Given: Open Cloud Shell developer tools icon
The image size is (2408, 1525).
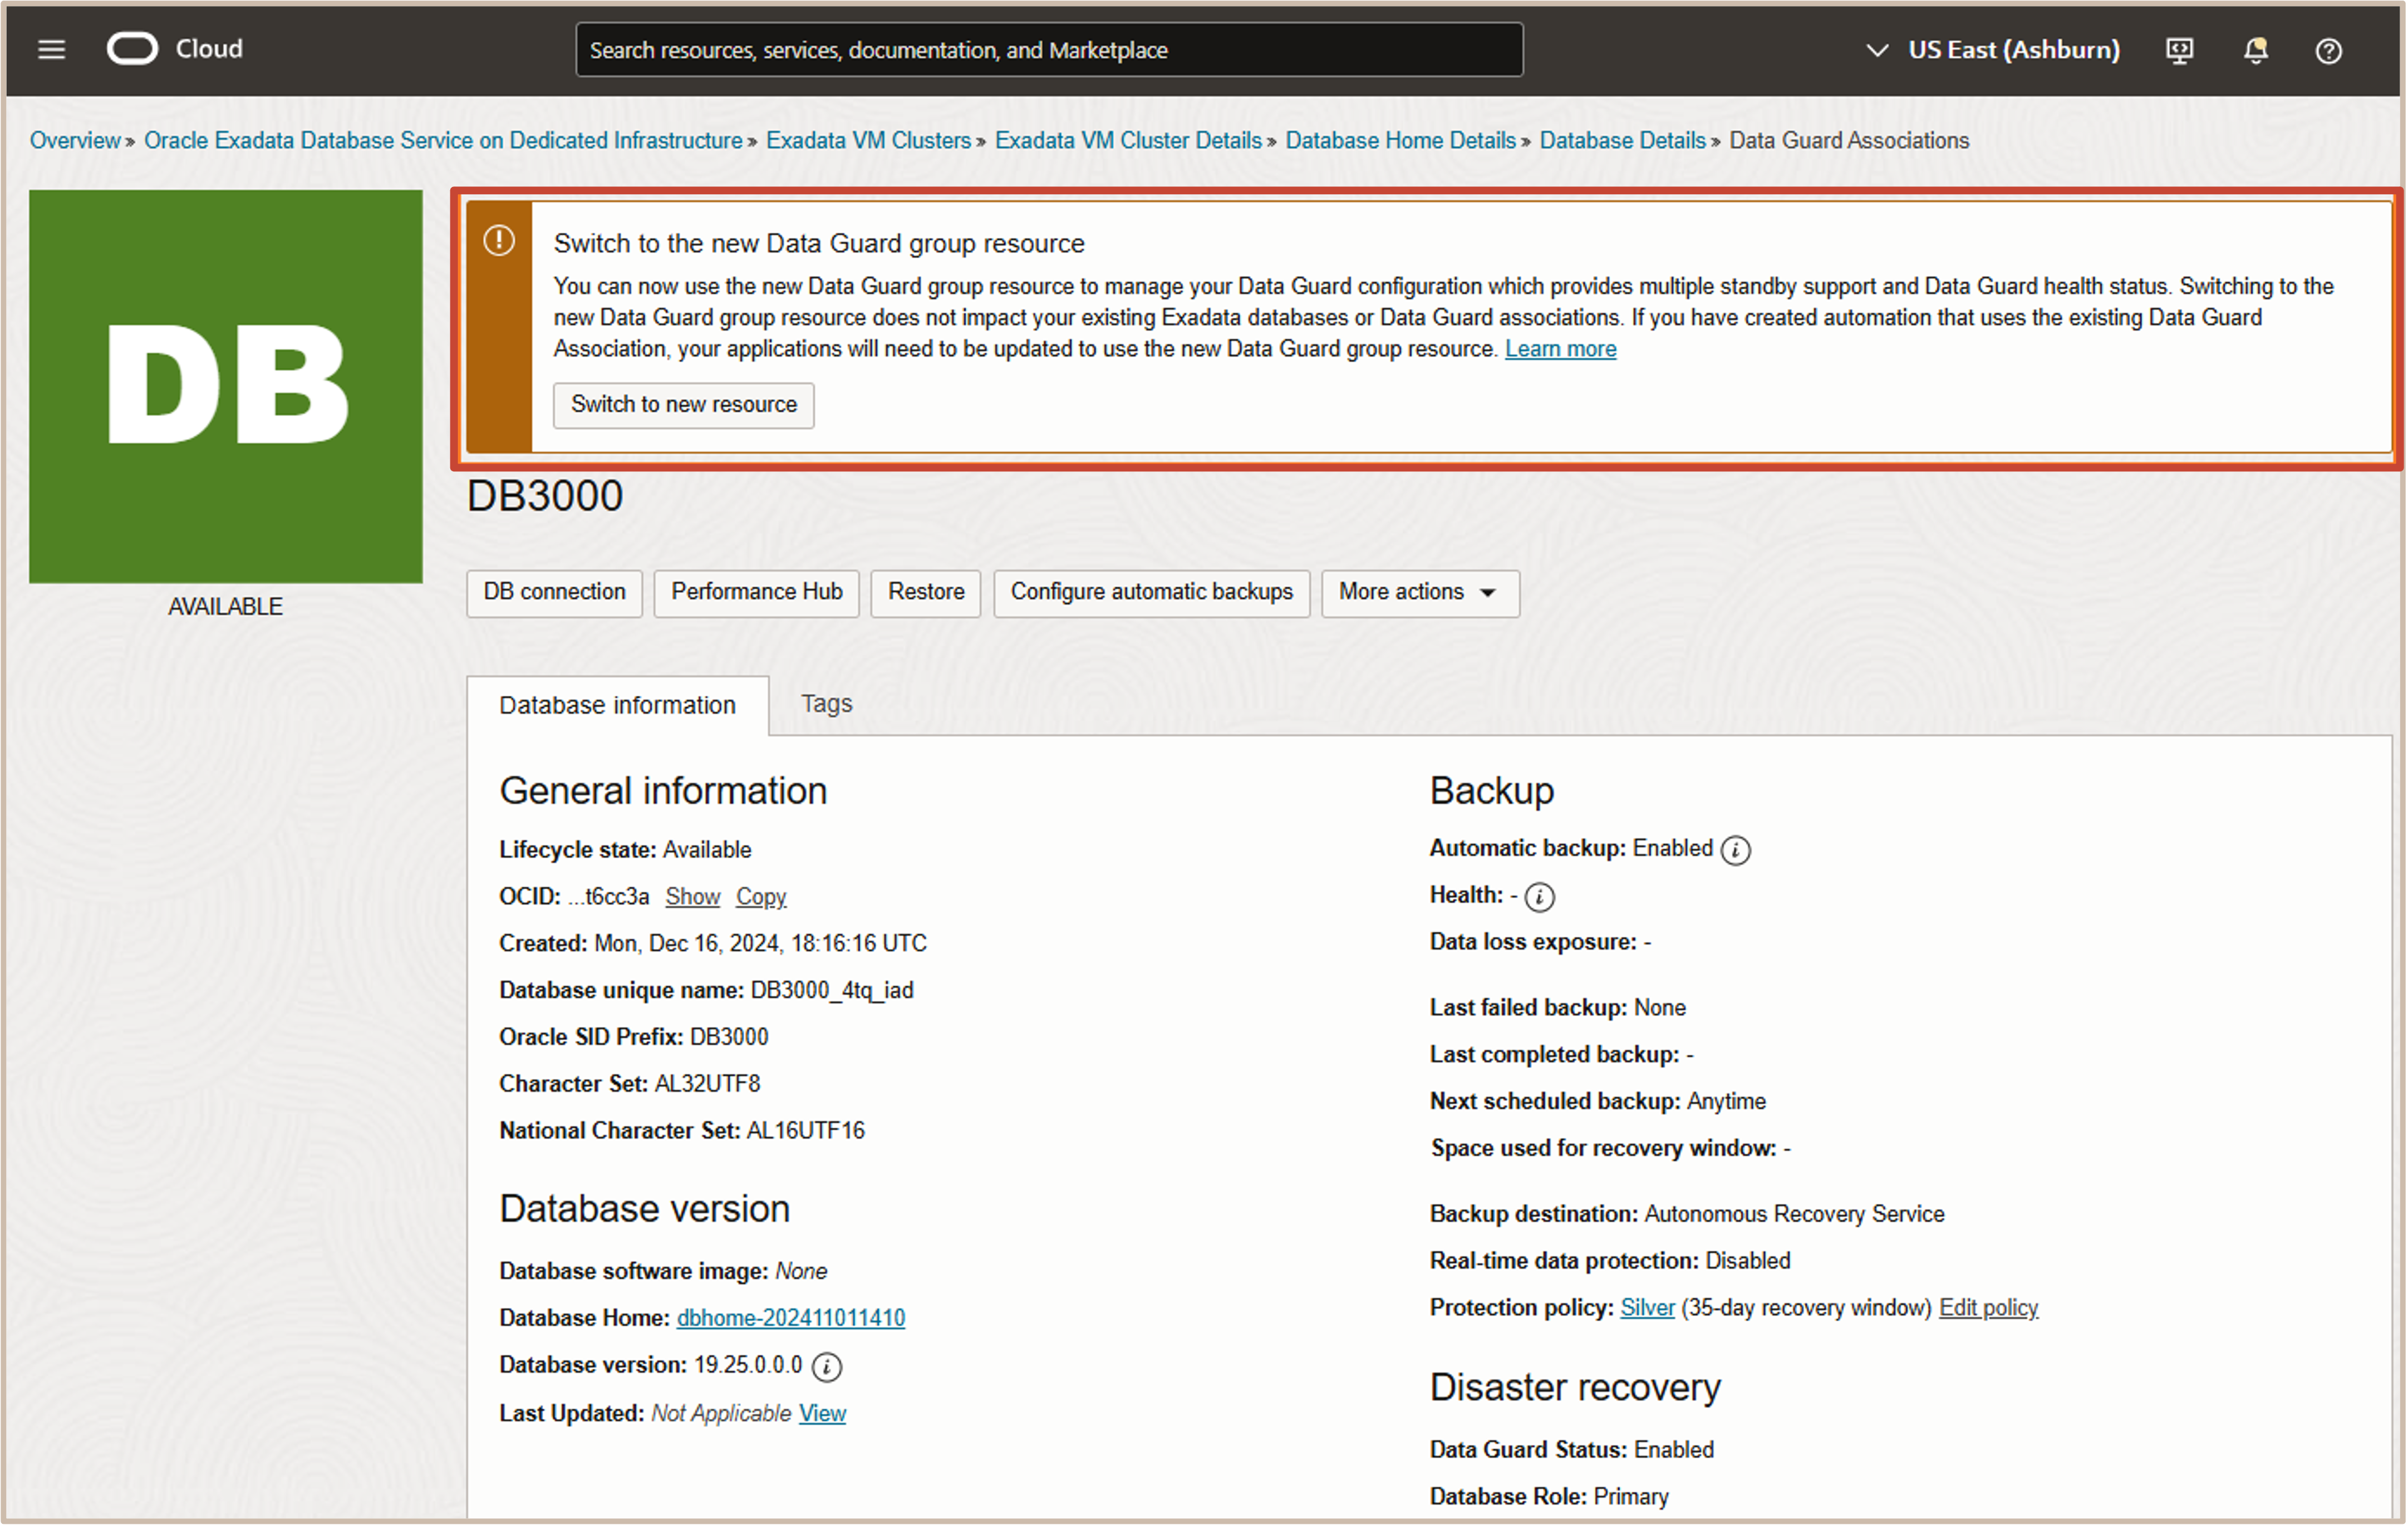Looking at the screenshot, I should click(2179, 50).
